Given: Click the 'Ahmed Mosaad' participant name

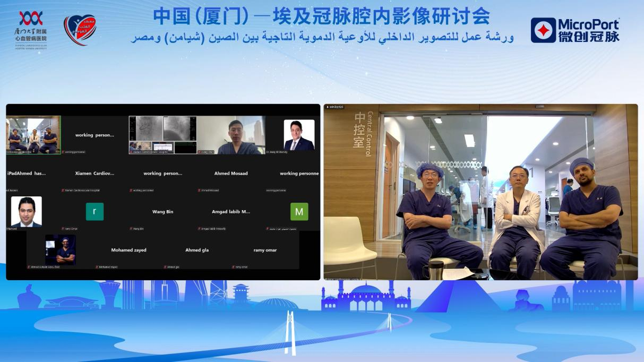Looking at the screenshot, I should pyautogui.click(x=231, y=174).
